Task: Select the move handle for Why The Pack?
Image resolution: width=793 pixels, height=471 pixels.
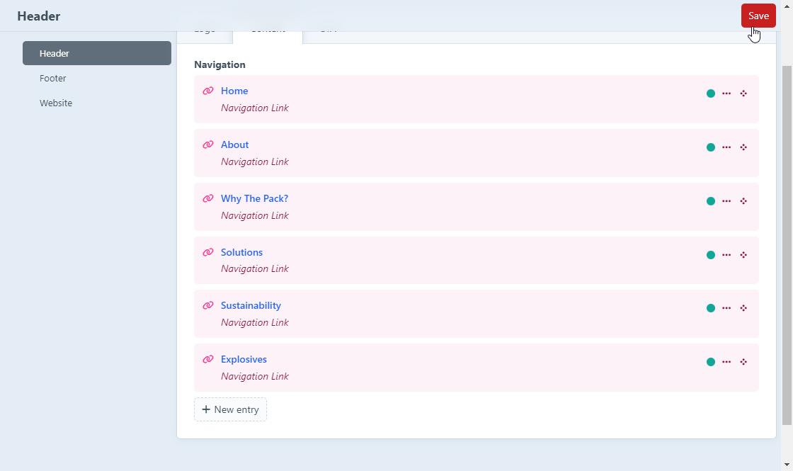Action: 743,201
